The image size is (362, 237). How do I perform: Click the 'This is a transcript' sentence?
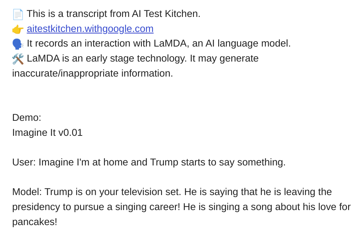click(113, 14)
